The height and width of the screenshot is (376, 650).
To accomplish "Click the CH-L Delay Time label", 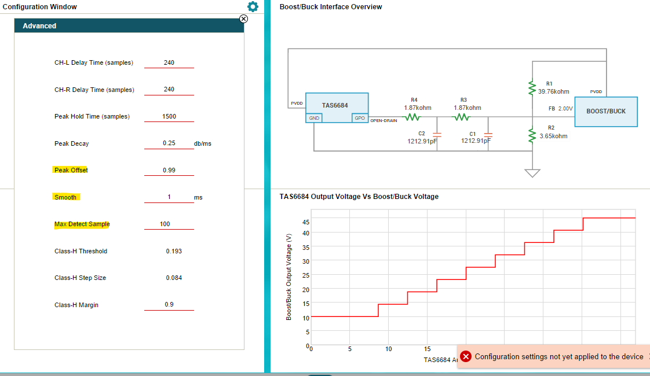I will (x=94, y=62).
